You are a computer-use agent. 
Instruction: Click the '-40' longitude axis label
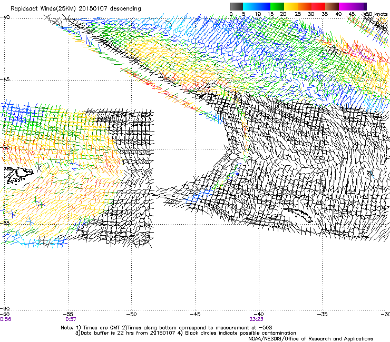point(259,314)
